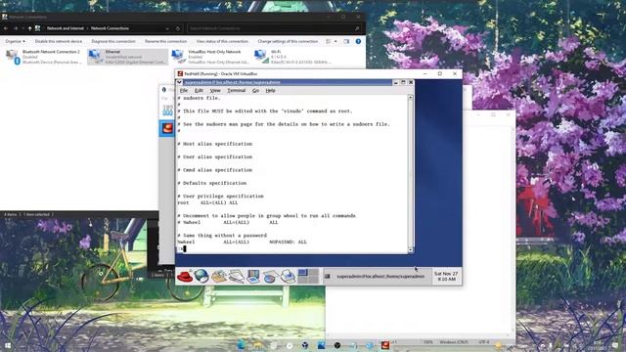
Task: Select VirtualBox Host-Only Network adapter
Action: pyautogui.click(x=210, y=57)
